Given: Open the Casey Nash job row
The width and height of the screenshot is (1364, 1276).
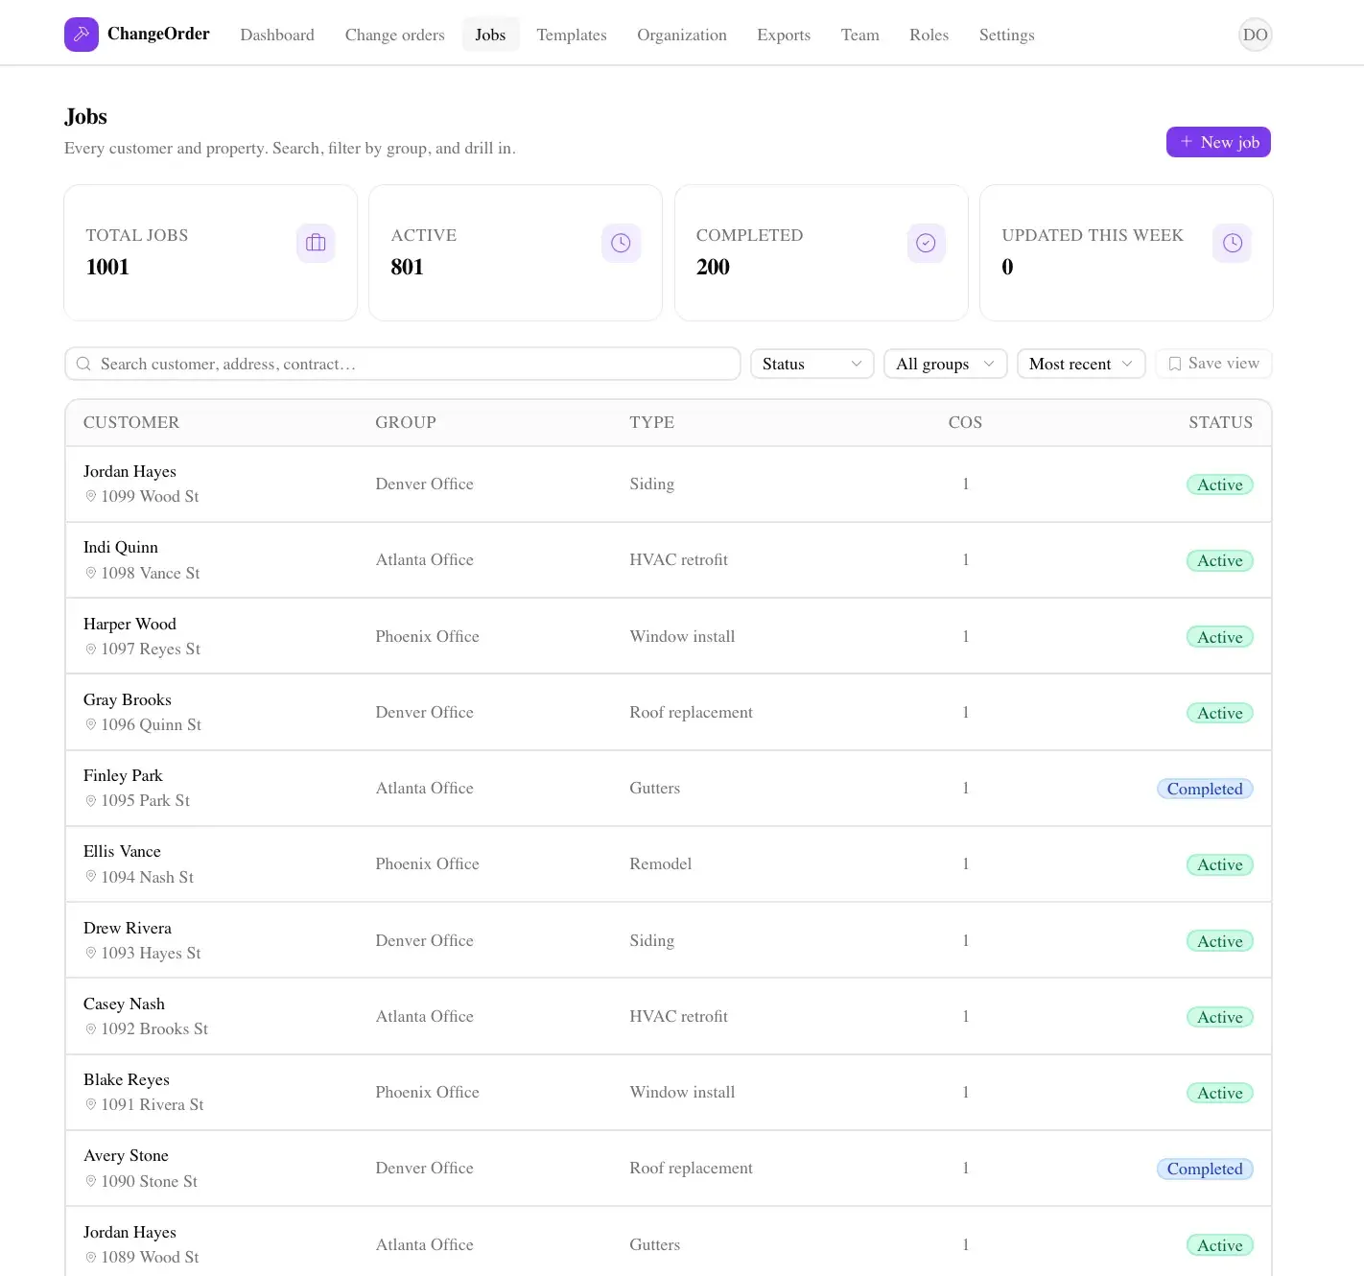Looking at the screenshot, I should pos(669,1016).
